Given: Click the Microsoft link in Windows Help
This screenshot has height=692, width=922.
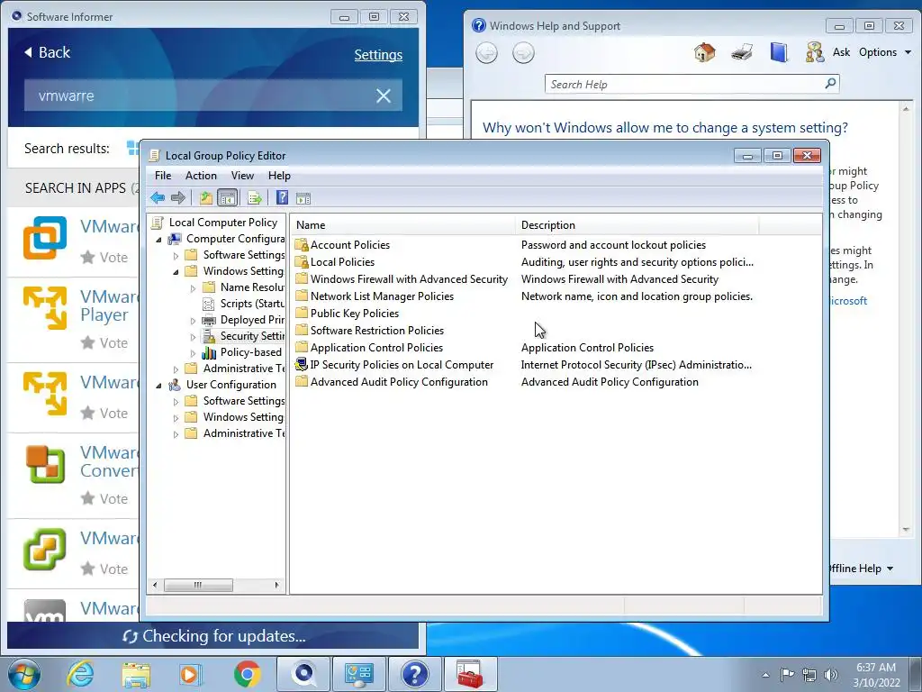Looking at the screenshot, I should point(847,301).
